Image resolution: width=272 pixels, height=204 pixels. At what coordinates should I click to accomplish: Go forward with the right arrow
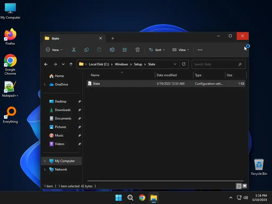(55, 64)
